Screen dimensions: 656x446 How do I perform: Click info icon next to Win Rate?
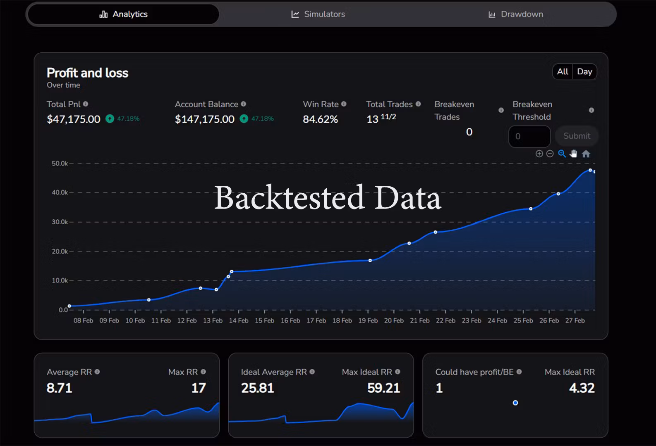[x=344, y=104]
